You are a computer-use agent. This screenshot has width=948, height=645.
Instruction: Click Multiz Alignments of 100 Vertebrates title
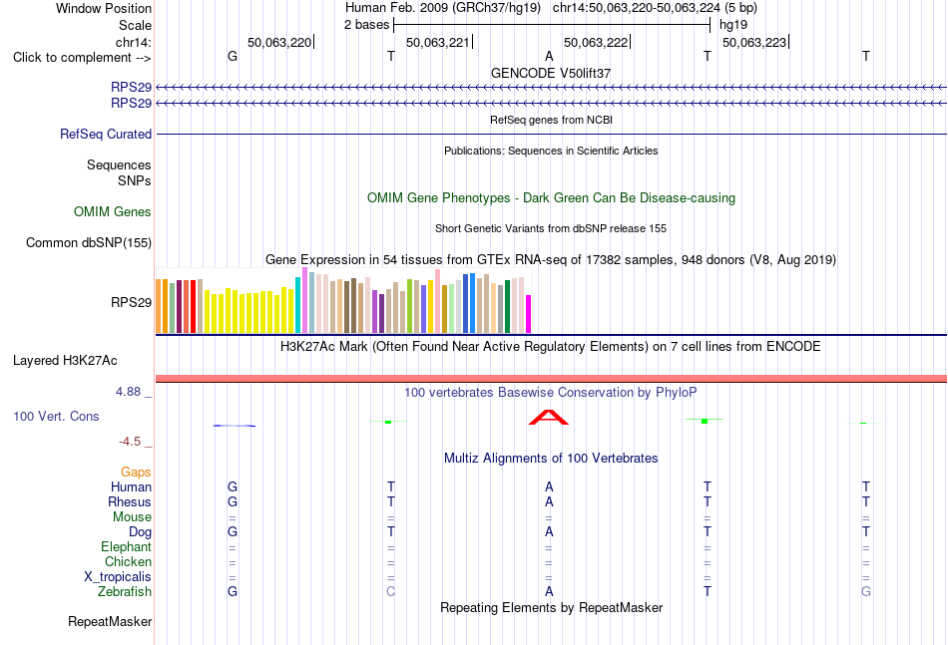[551, 459]
